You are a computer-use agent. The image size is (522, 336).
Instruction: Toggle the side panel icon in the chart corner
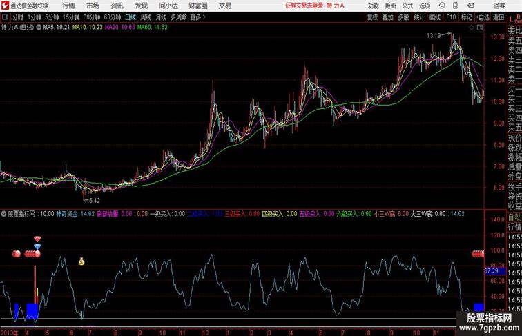pyautogui.click(x=480, y=28)
